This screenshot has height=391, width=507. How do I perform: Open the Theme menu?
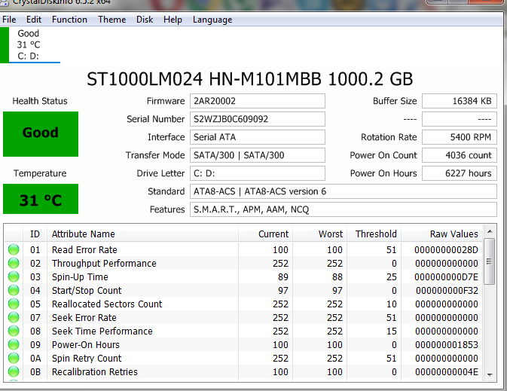coord(112,20)
